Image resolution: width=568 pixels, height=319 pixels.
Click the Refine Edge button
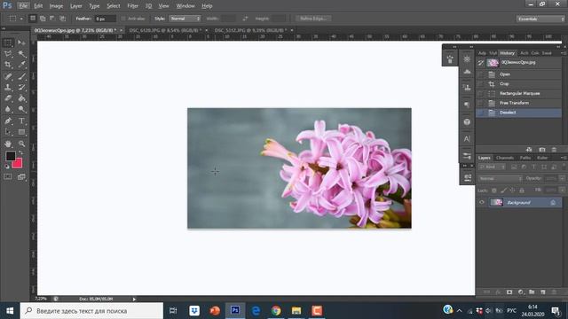point(313,19)
